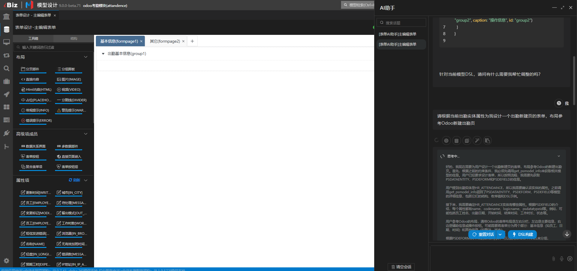Open the retweet arrows icon in sidebar
The width and height of the screenshot is (577, 271).
point(6,55)
